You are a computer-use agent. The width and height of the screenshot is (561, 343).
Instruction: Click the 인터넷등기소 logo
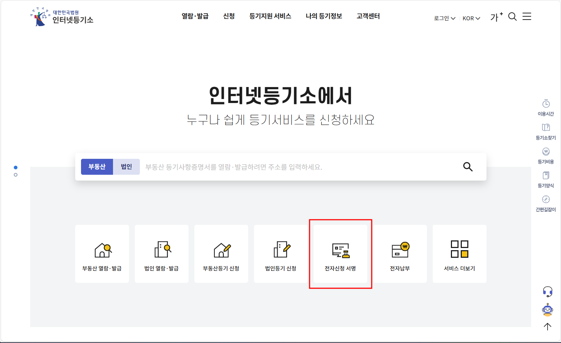(x=62, y=17)
